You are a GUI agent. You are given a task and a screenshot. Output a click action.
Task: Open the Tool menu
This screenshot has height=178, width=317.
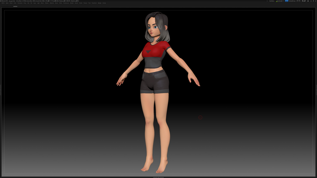point(89,3)
